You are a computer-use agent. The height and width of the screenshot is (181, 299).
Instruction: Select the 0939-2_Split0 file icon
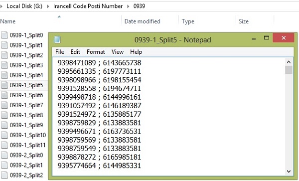click(x=4, y=155)
